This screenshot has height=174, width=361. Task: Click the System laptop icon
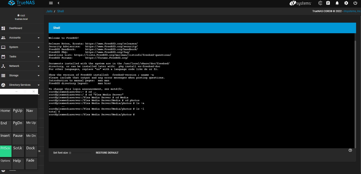tap(3, 47)
